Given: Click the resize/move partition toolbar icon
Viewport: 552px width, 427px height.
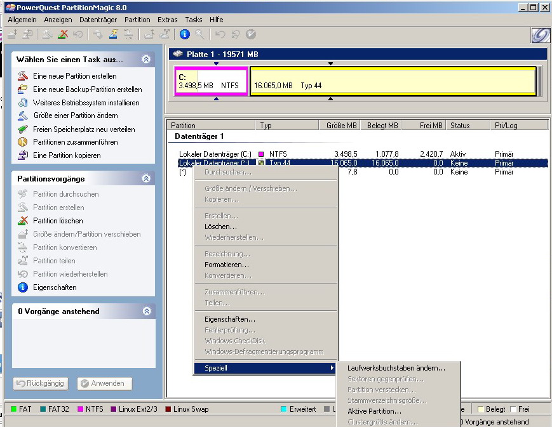Looking at the screenshot, I should click(x=13, y=34).
